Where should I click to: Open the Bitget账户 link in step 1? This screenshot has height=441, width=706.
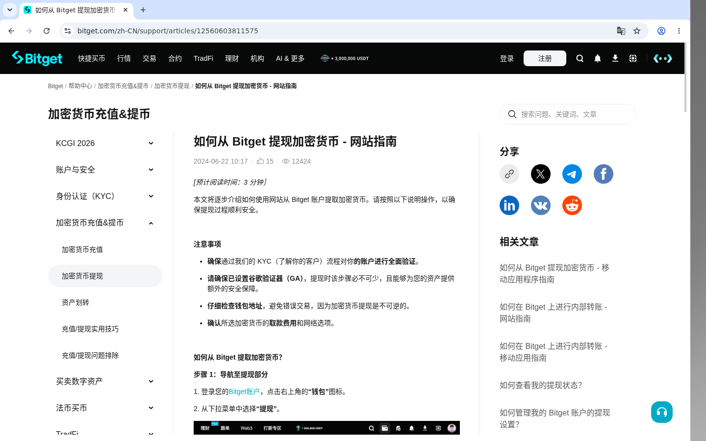pyautogui.click(x=244, y=392)
